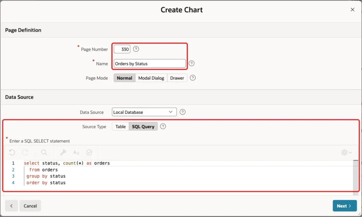362x217 pixels.
Task: Open help for Name field
Action: pos(191,63)
